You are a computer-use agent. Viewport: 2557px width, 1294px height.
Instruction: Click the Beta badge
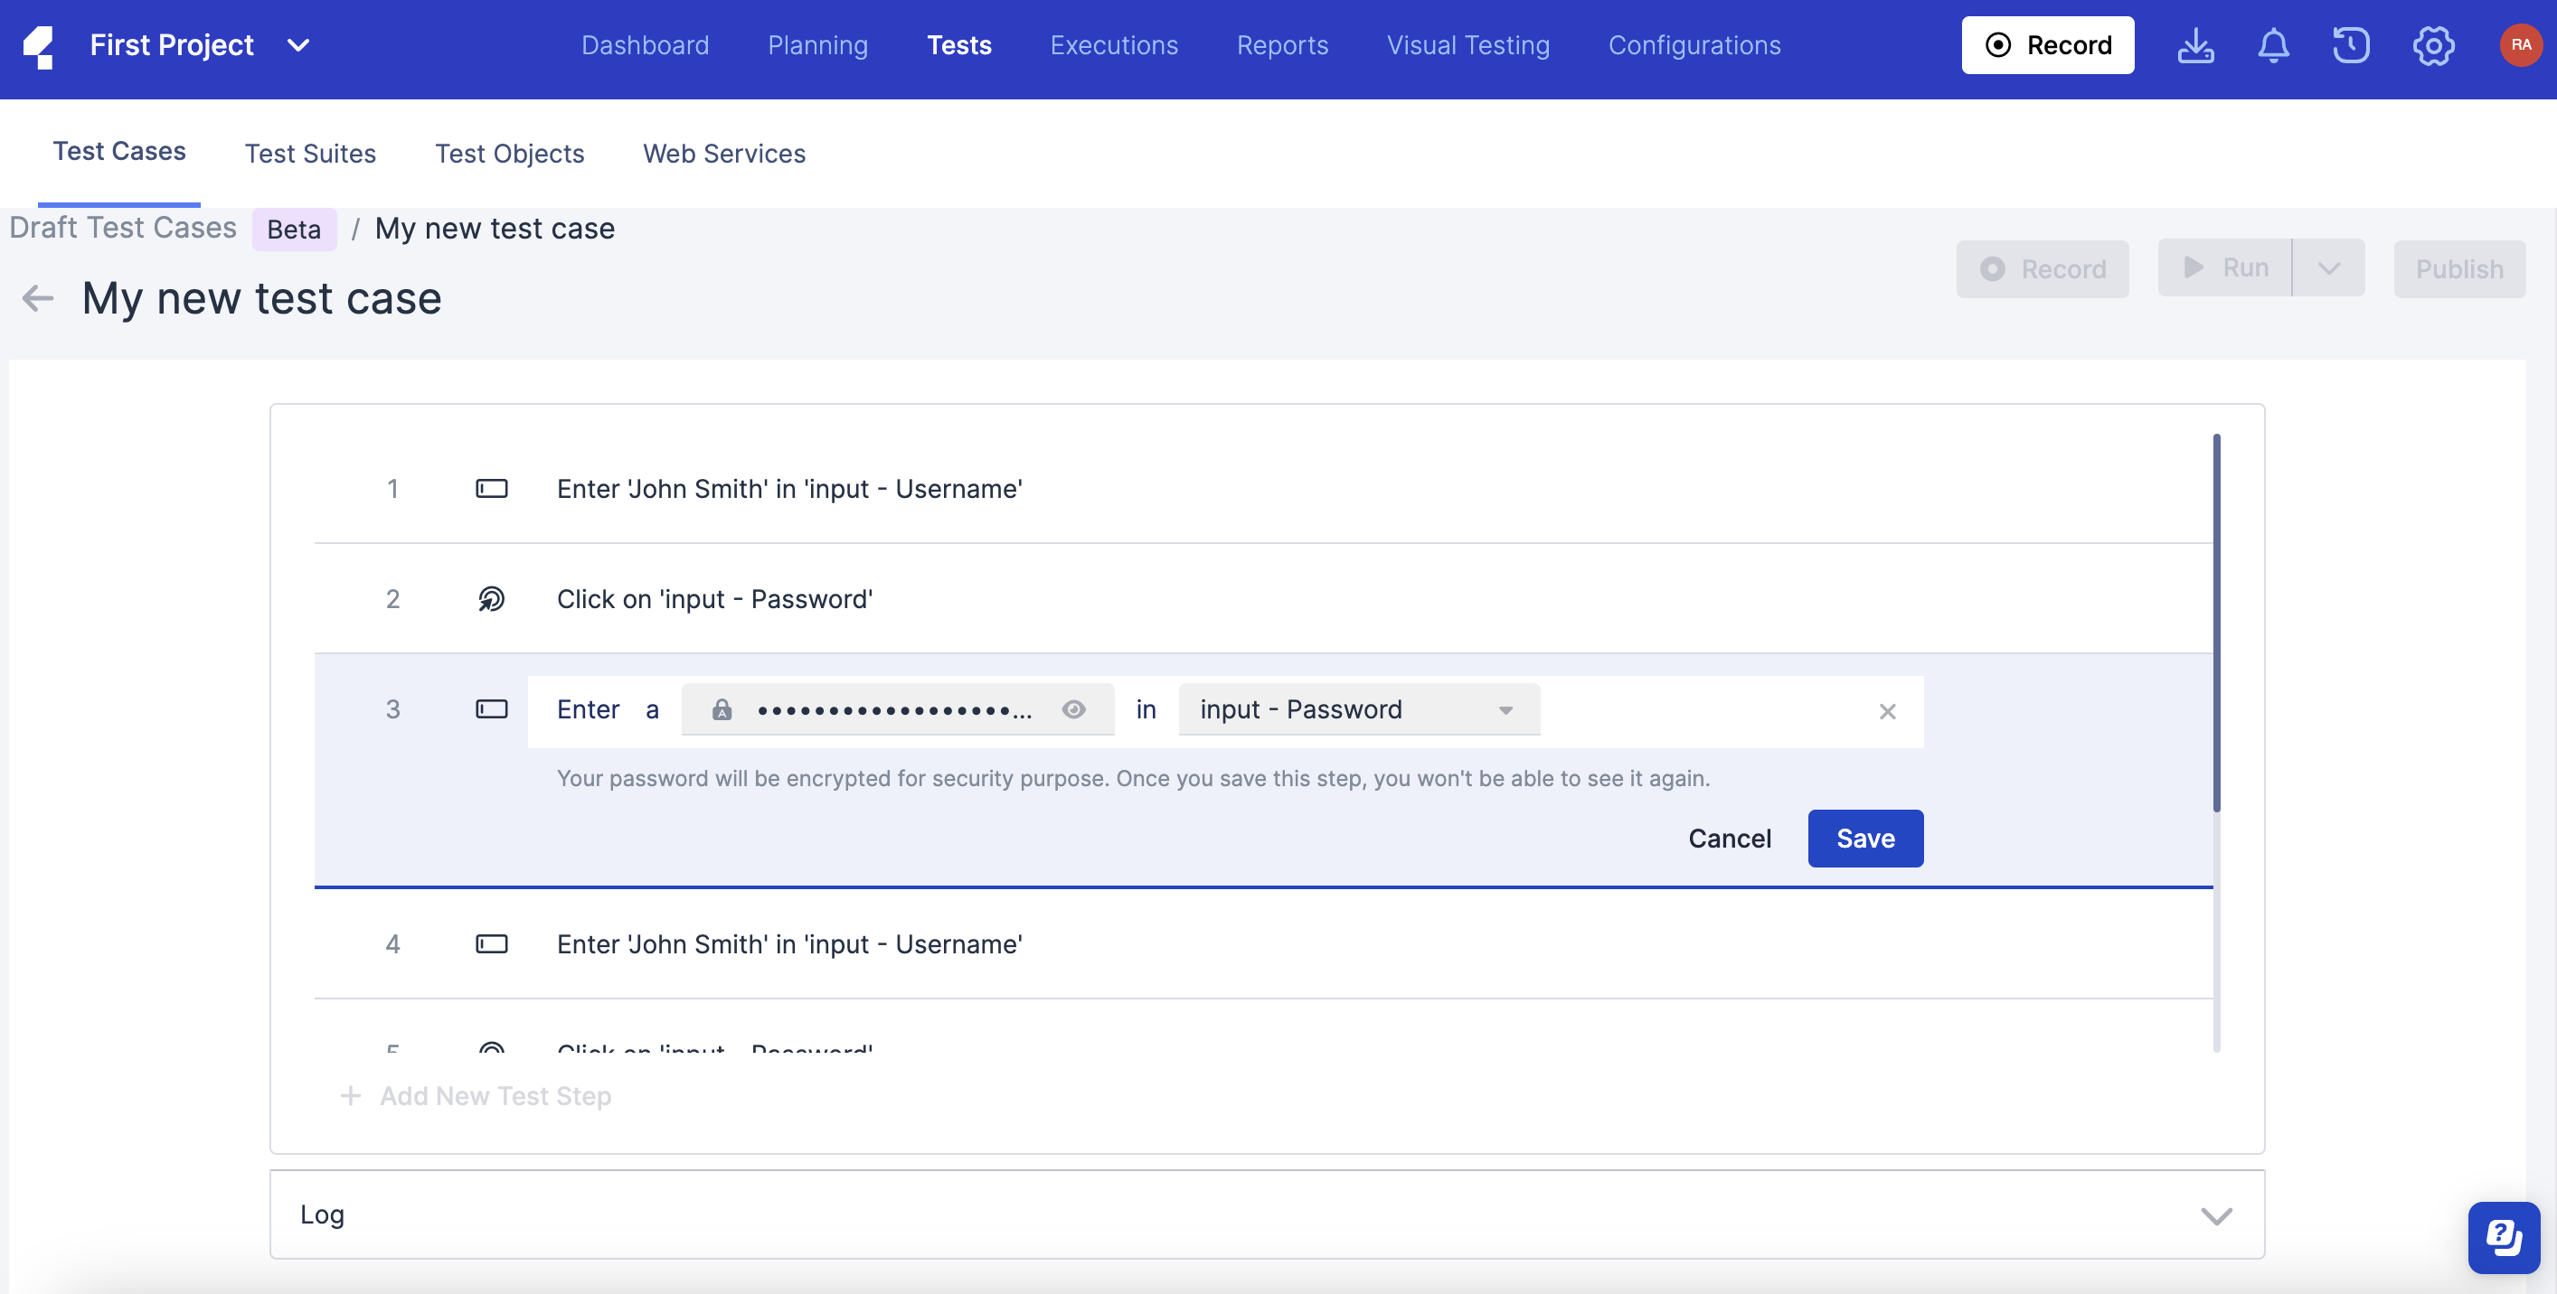point(294,230)
